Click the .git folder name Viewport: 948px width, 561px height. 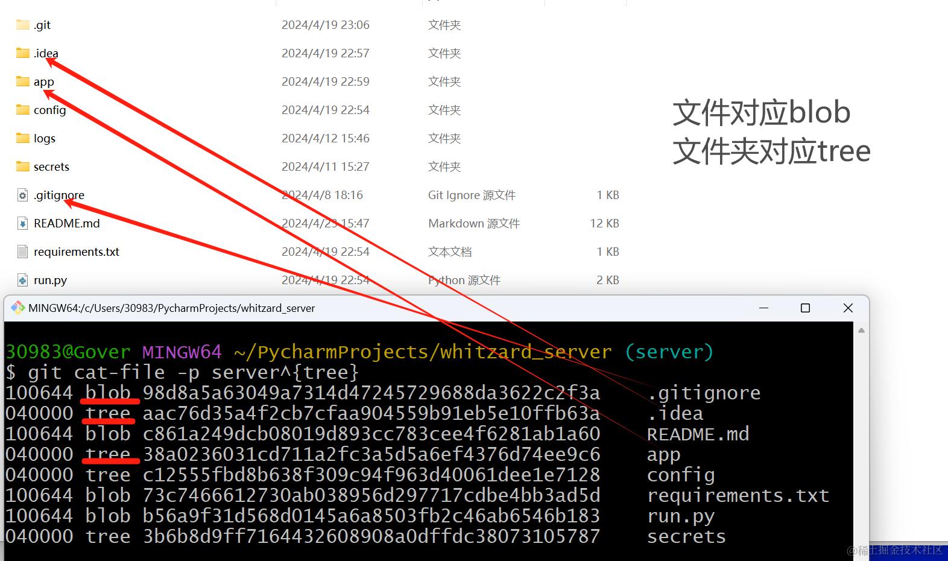point(42,25)
